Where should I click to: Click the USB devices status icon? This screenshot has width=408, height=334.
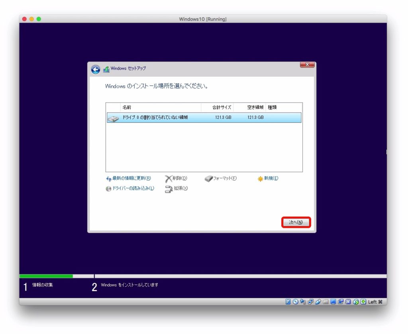pyautogui.click(x=318, y=301)
